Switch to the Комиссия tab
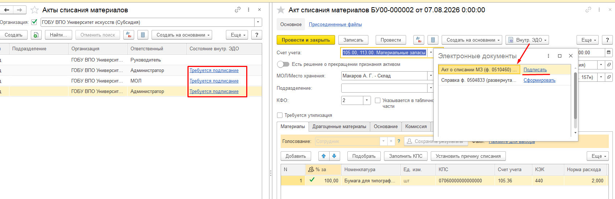The image size is (615, 199). [x=416, y=126]
